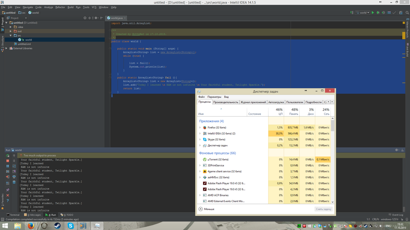The image size is (410, 230).
Task: Click the Rerun world icon in Run panel
Action: (x=7, y=156)
